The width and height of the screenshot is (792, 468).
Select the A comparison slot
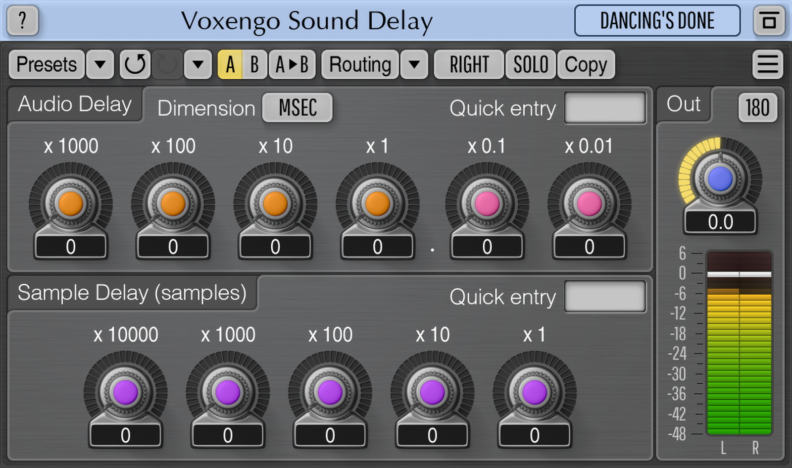pos(231,64)
